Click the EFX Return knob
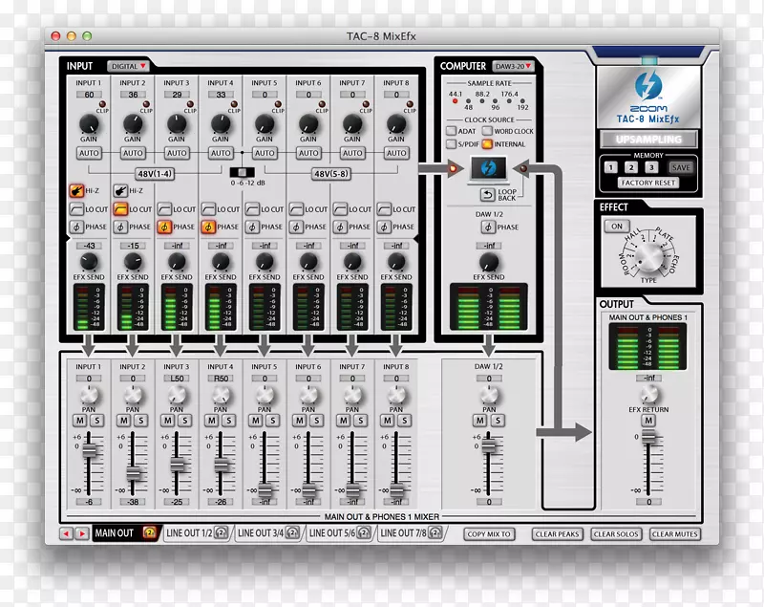This screenshot has width=764, height=607. [648, 394]
